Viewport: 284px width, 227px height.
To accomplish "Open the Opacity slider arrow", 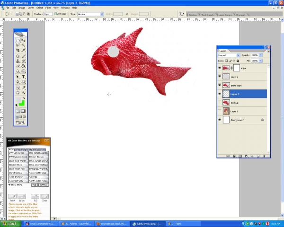I will click(x=260, y=55).
